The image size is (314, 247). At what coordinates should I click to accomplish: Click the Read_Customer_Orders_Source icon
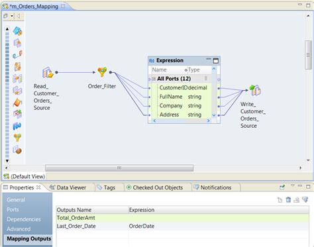(48, 72)
